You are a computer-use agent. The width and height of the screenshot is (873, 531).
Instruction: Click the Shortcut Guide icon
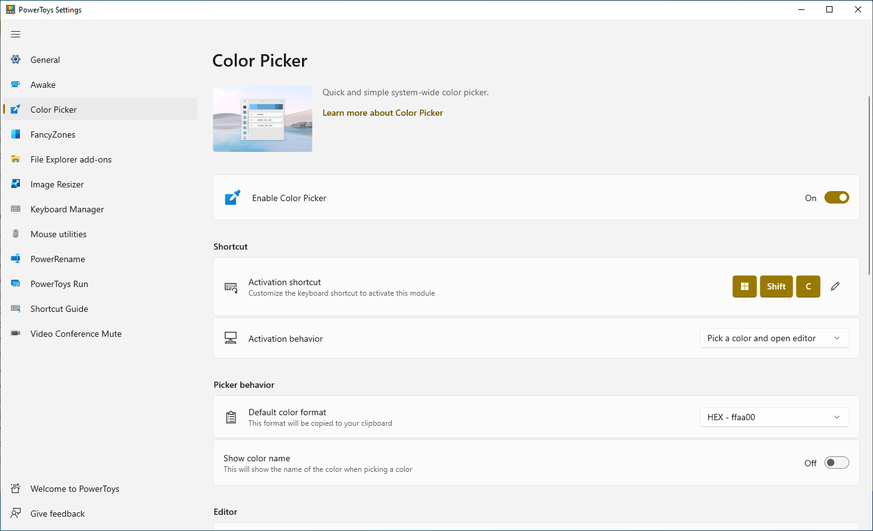[x=16, y=309]
